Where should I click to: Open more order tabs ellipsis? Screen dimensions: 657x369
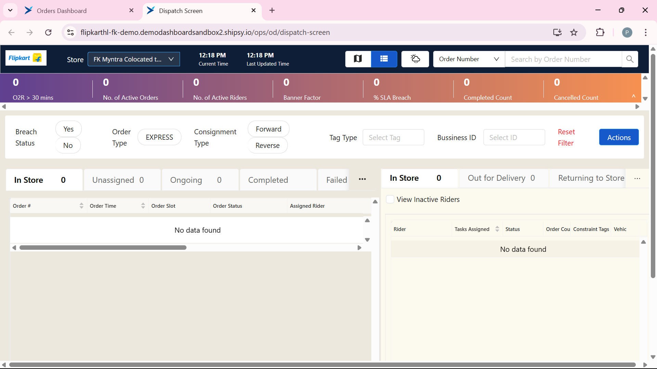tap(362, 179)
